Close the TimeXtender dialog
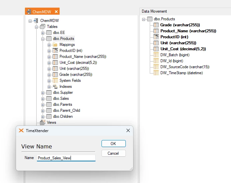The width and height of the screenshot is (231, 183). coord(128,130)
